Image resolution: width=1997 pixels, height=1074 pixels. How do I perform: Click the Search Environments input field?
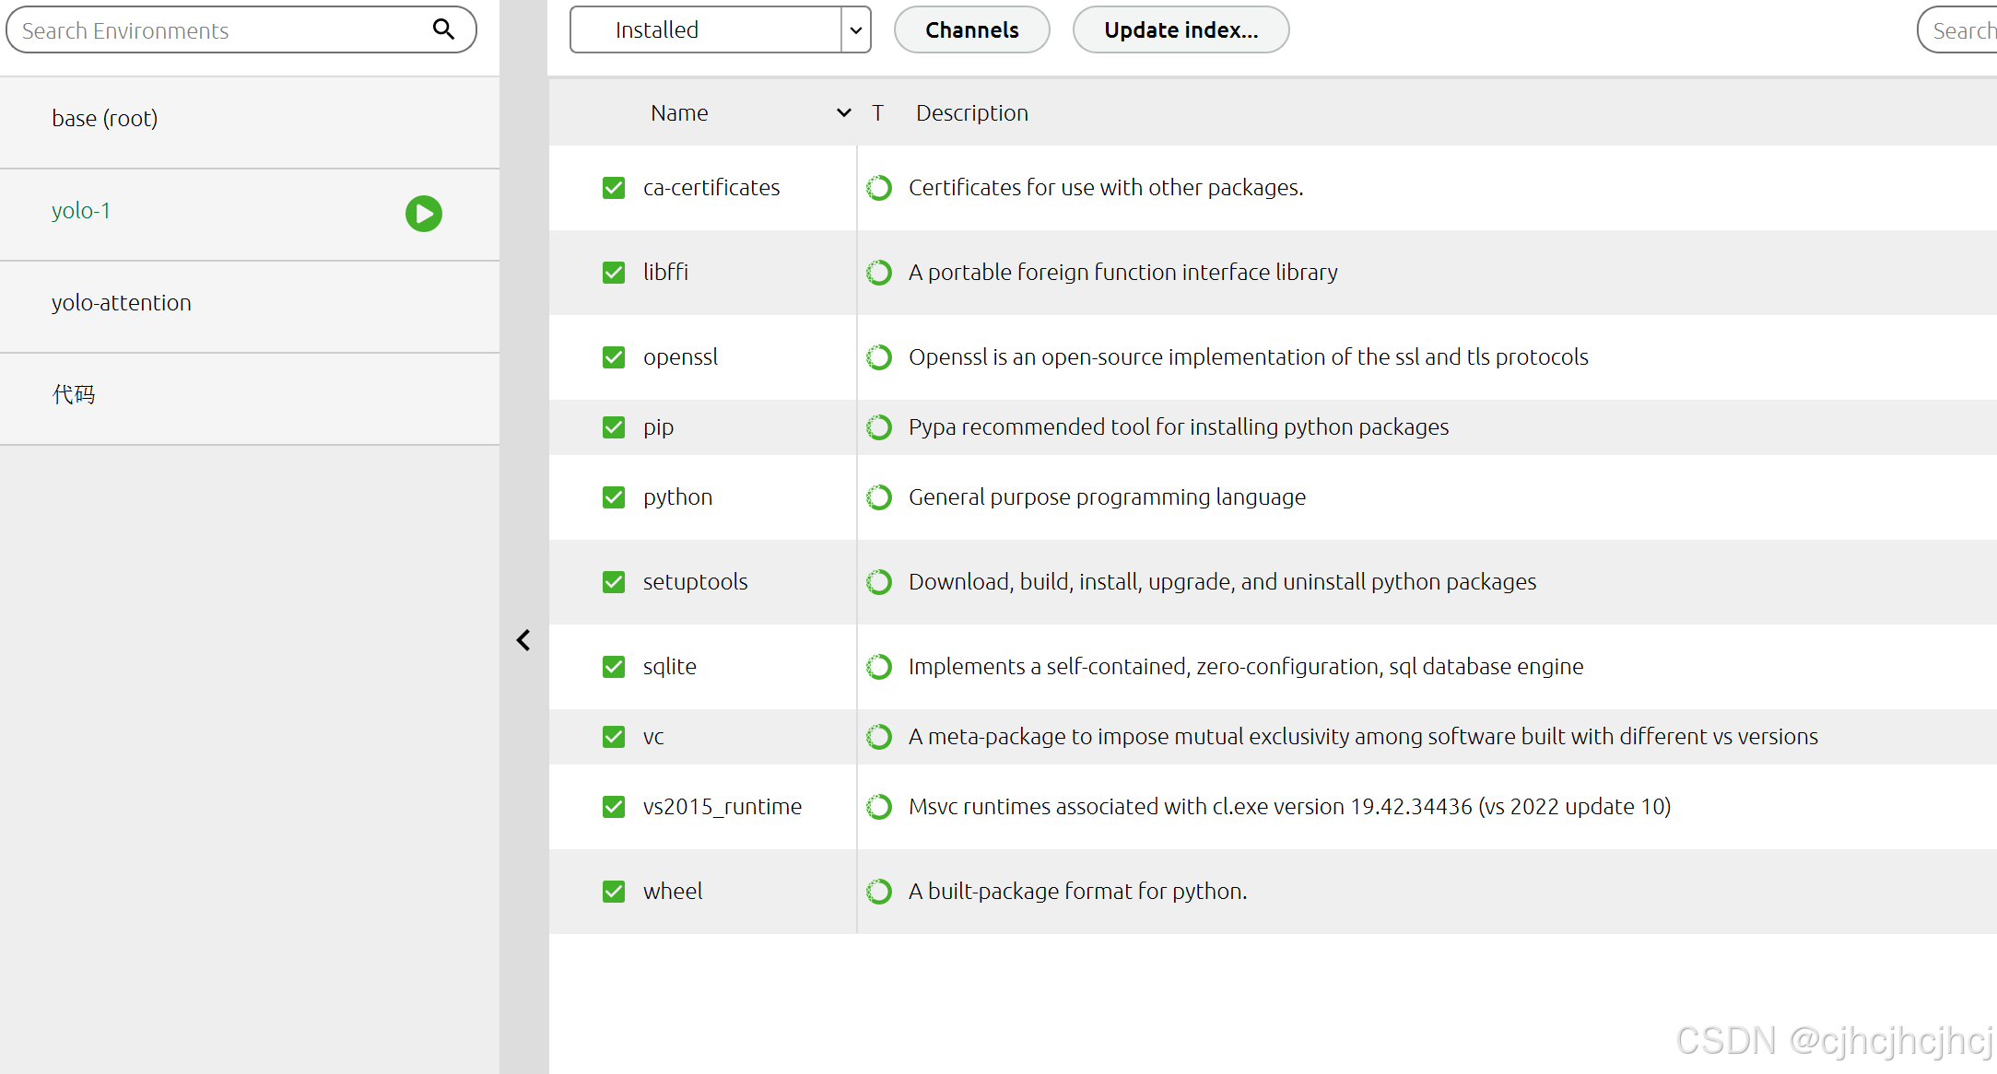tap(241, 29)
